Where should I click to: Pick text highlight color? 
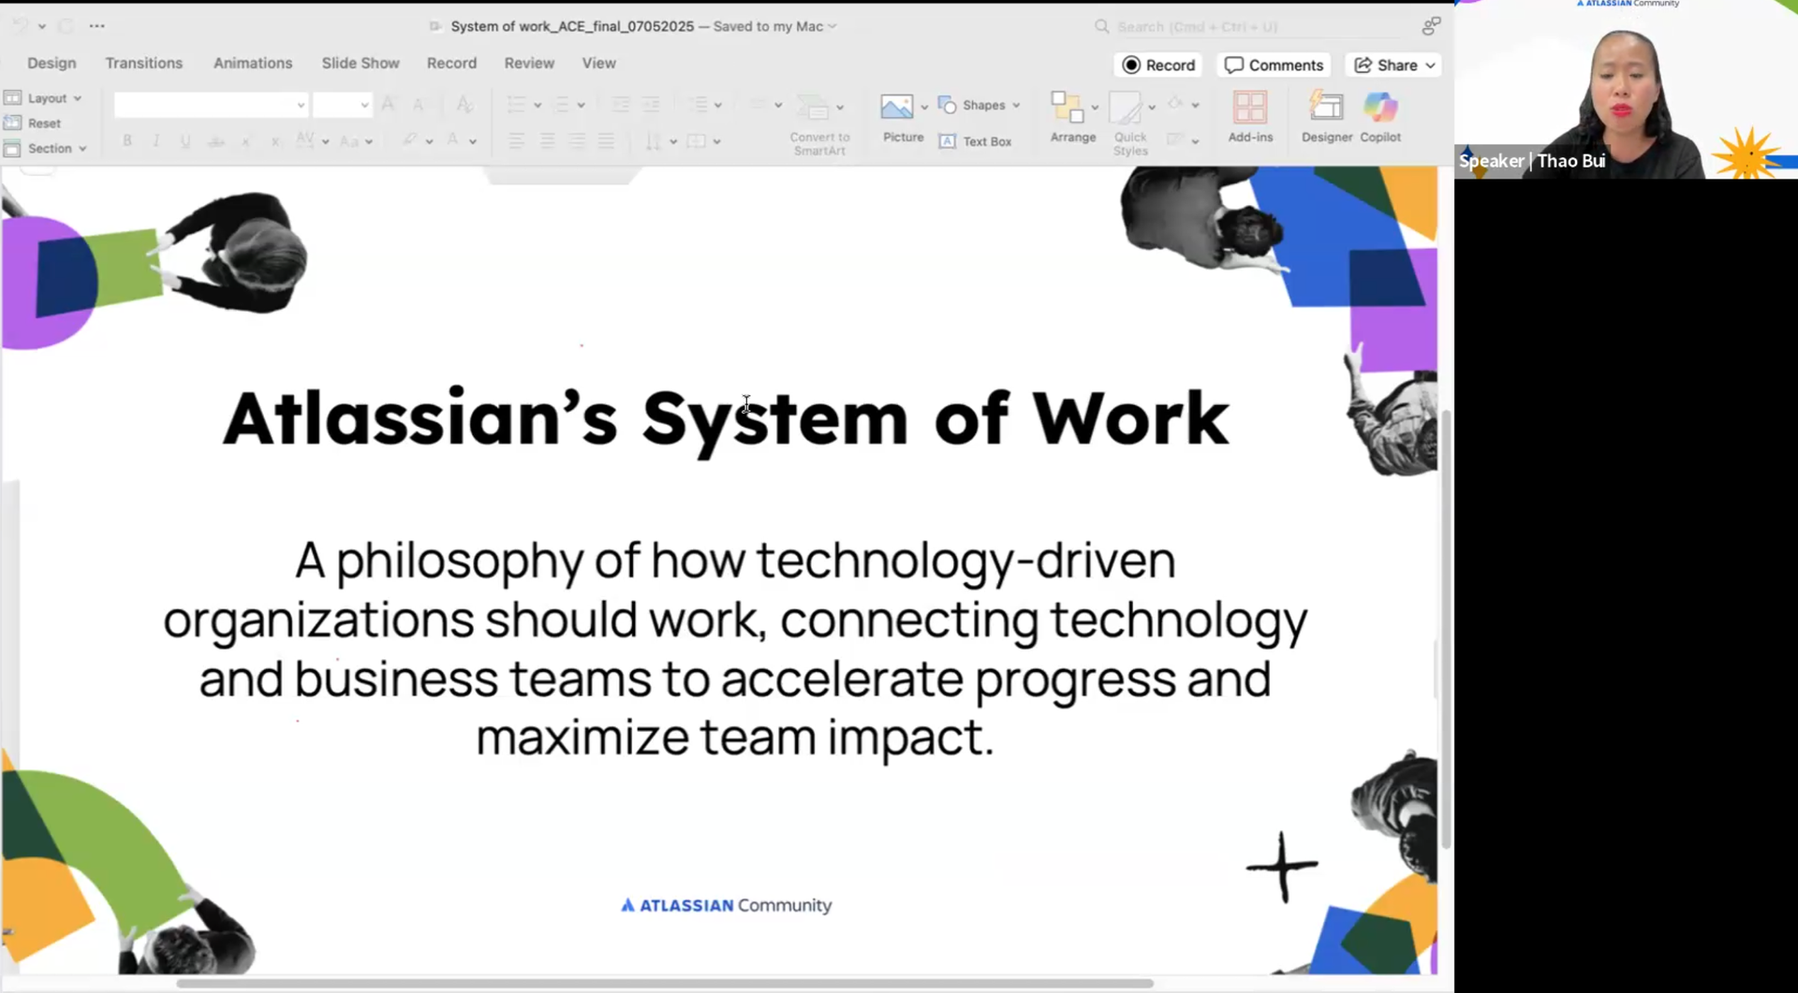pyautogui.click(x=409, y=140)
